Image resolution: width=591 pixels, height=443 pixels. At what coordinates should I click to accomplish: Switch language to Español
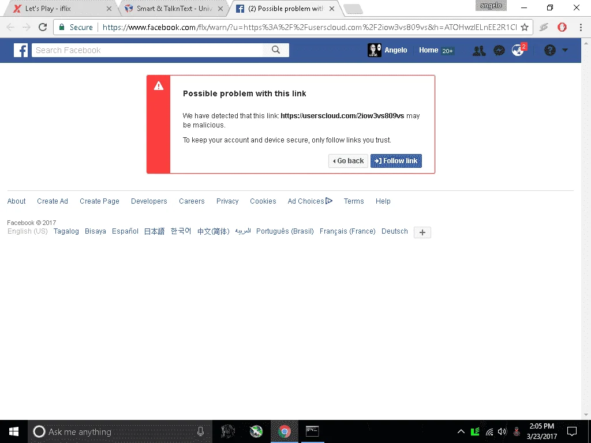[x=125, y=231]
